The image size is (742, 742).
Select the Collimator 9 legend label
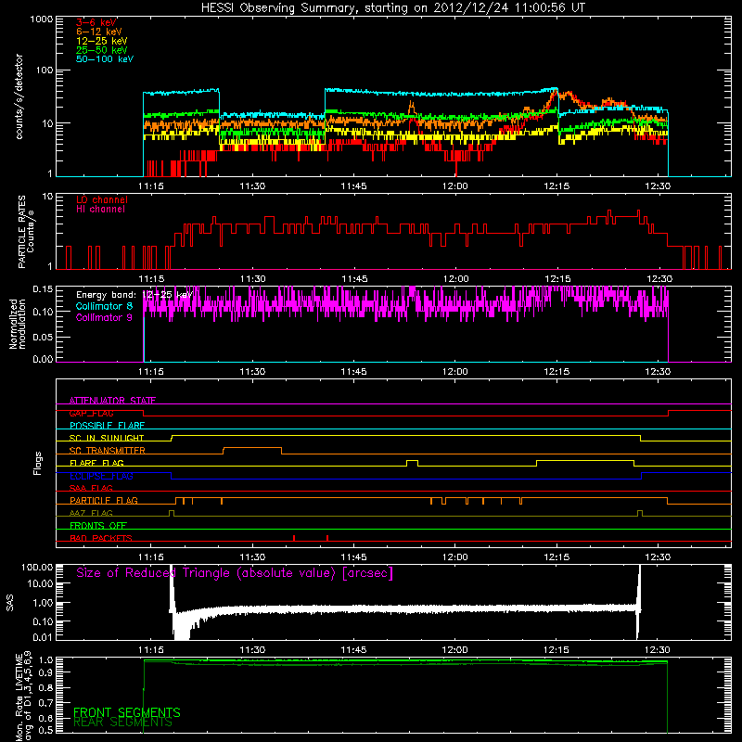pyautogui.click(x=104, y=317)
